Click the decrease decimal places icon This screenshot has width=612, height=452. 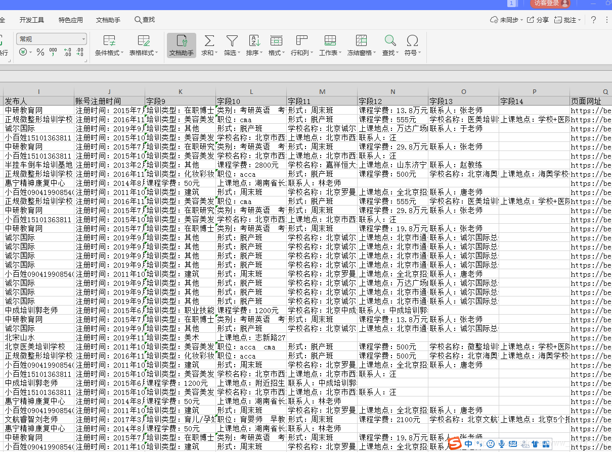coord(80,52)
